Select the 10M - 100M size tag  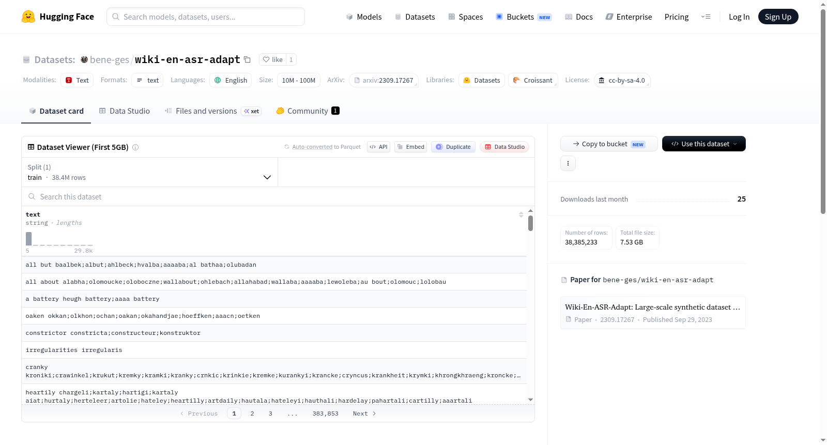tap(299, 80)
